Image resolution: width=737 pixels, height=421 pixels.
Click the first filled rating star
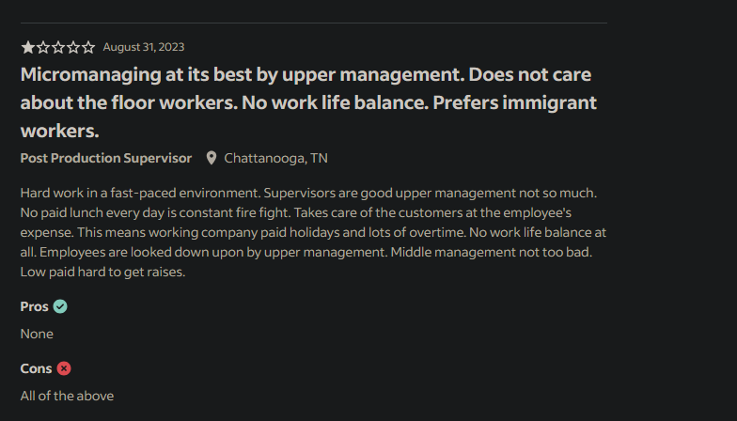coord(28,47)
